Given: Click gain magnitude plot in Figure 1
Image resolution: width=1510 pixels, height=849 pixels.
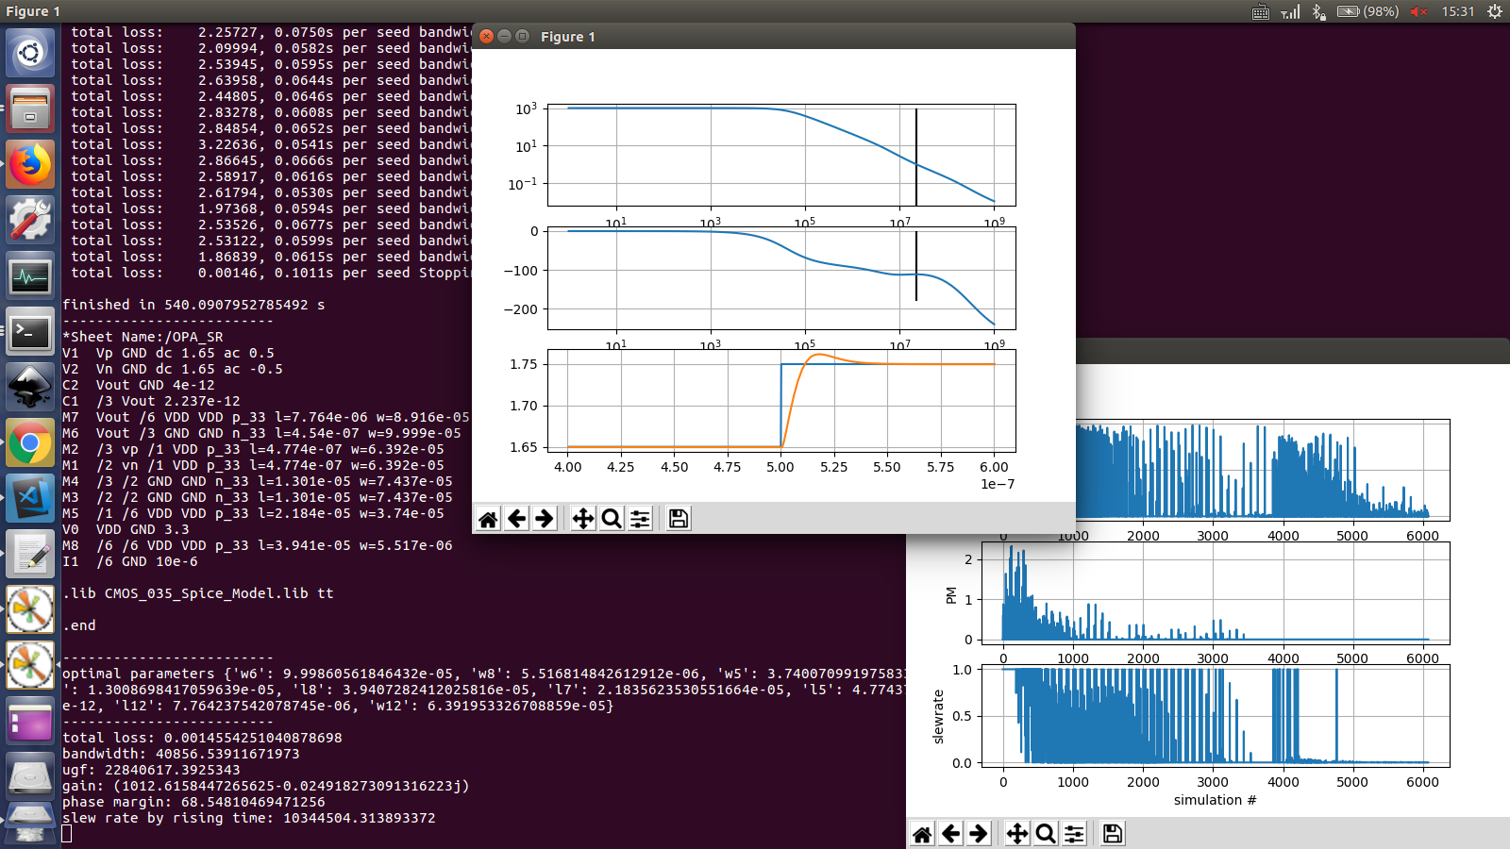Looking at the screenshot, I should [x=781, y=155].
